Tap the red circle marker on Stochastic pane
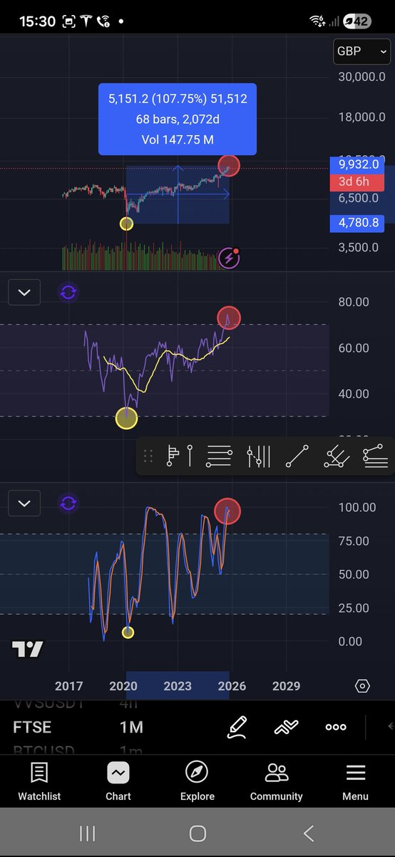 [x=227, y=511]
